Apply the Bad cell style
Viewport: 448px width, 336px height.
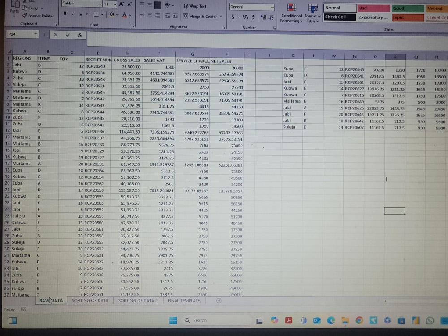pyautogui.click(x=374, y=8)
